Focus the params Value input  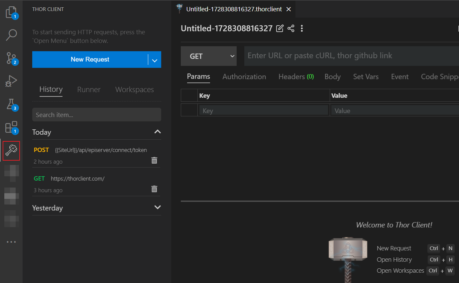click(395, 110)
